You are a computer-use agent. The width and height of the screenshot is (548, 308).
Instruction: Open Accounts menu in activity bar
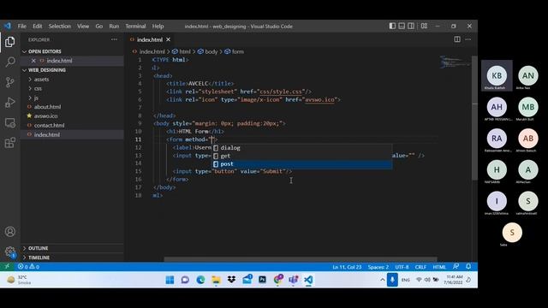(9, 232)
